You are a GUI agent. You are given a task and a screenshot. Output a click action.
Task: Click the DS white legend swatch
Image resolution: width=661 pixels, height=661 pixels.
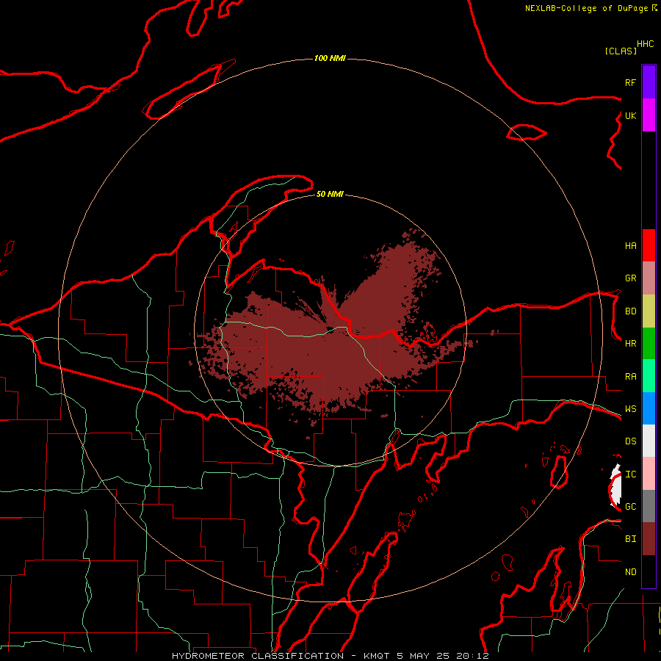pos(649,441)
